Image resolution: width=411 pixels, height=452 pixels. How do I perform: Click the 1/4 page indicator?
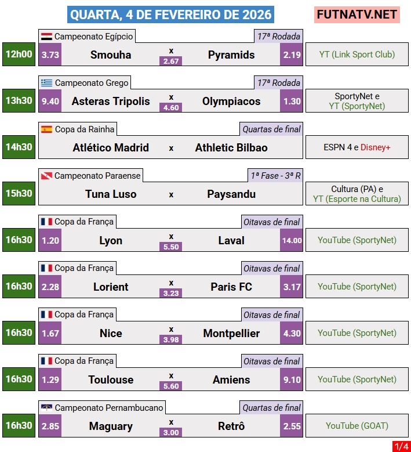[x=401, y=446]
